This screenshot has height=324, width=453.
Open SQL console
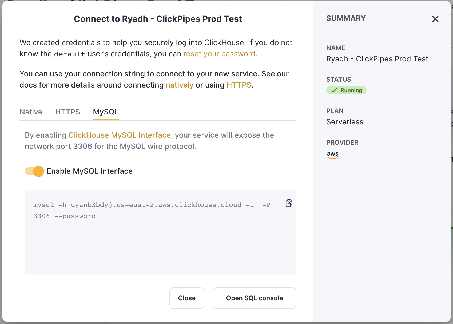[x=254, y=298]
